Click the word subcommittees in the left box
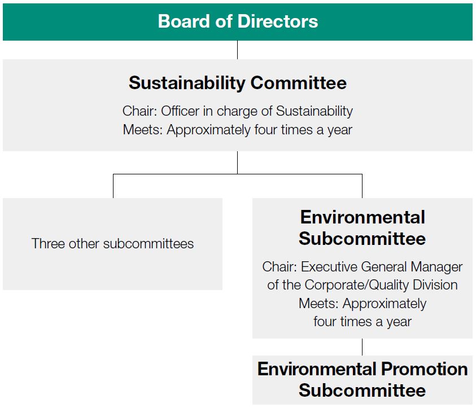476x408 pixels. coord(149,244)
